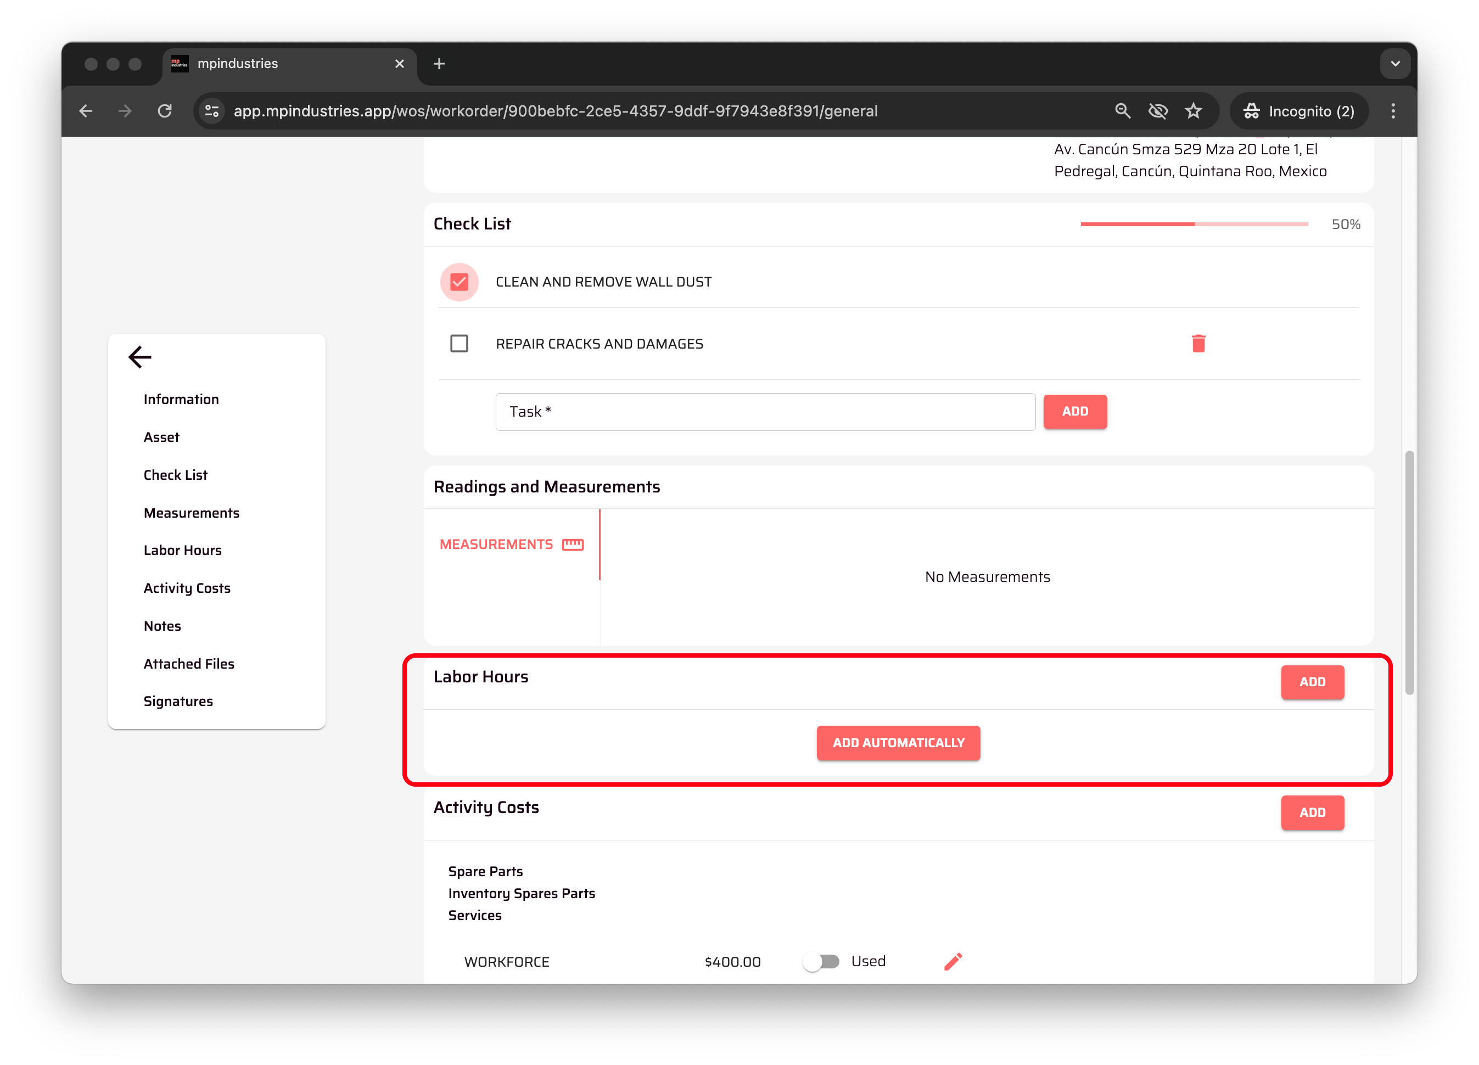The height and width of the screenshot is (1065, 1479).
Task: Bookmark this page with the star icon
Action: click(1194, 111)
